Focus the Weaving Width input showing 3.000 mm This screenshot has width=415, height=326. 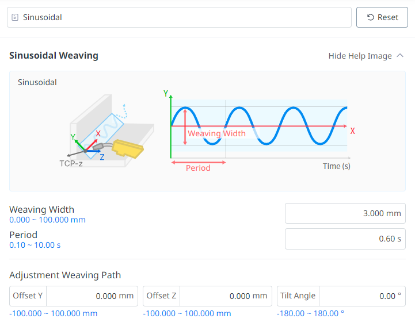coord(345,213)
